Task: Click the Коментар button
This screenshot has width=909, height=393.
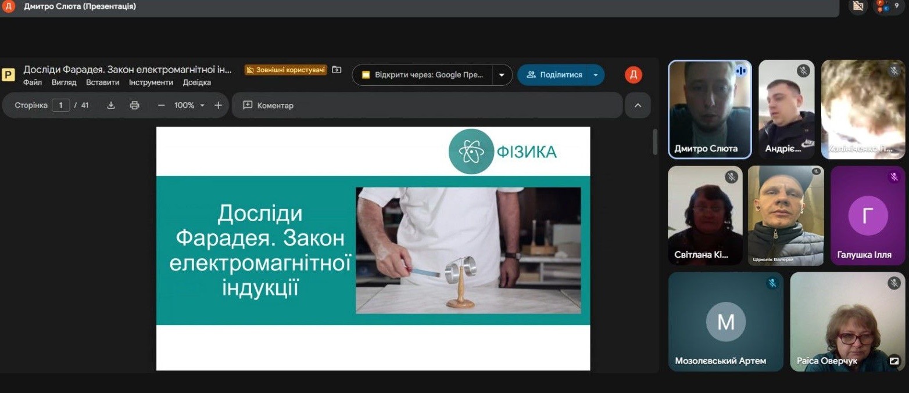Action: 268,105
